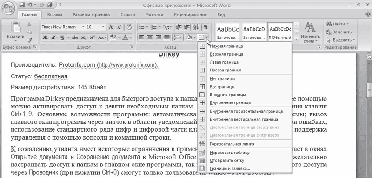Align text to the right

point(159,38)
